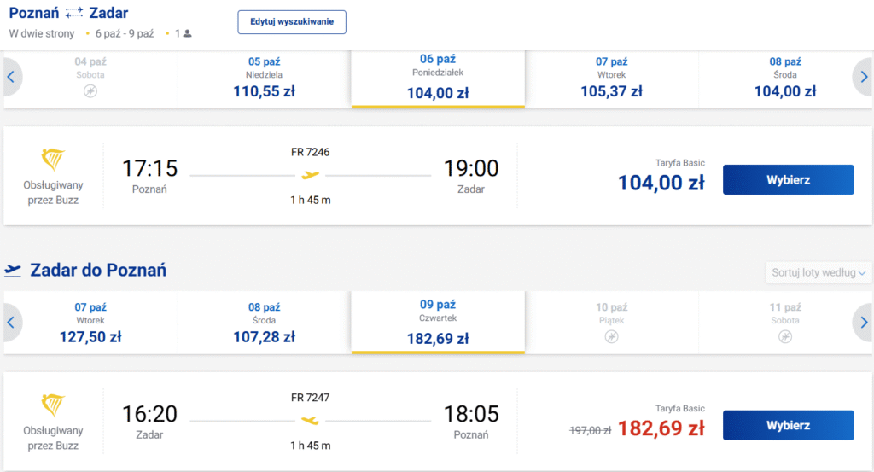Choose the 11 paź Sobota return date
874x472 pixels.
click(785, 323)
